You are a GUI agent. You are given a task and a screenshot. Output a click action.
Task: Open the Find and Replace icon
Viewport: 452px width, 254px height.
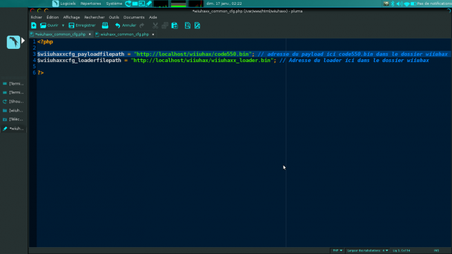[x=197, y=25]
